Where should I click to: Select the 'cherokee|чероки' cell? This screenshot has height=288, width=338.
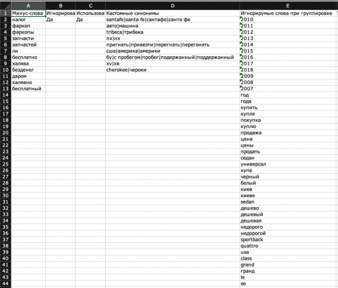pos(172,70)
